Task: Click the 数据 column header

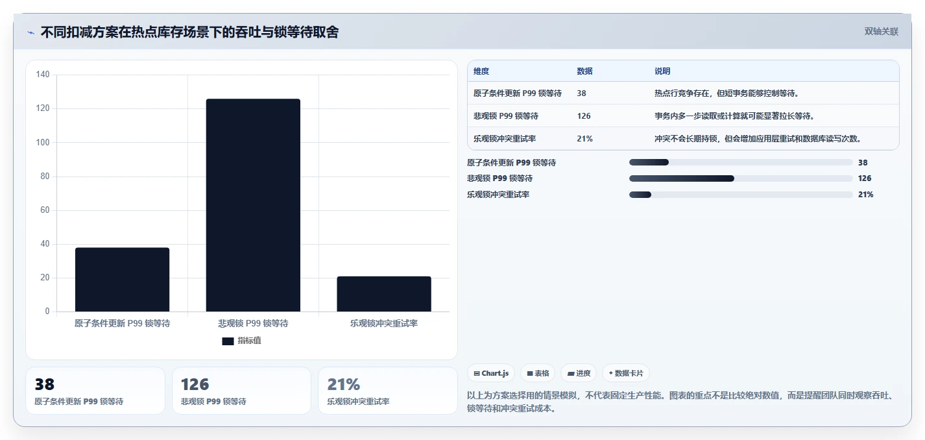Action: [x=584, y=71]
